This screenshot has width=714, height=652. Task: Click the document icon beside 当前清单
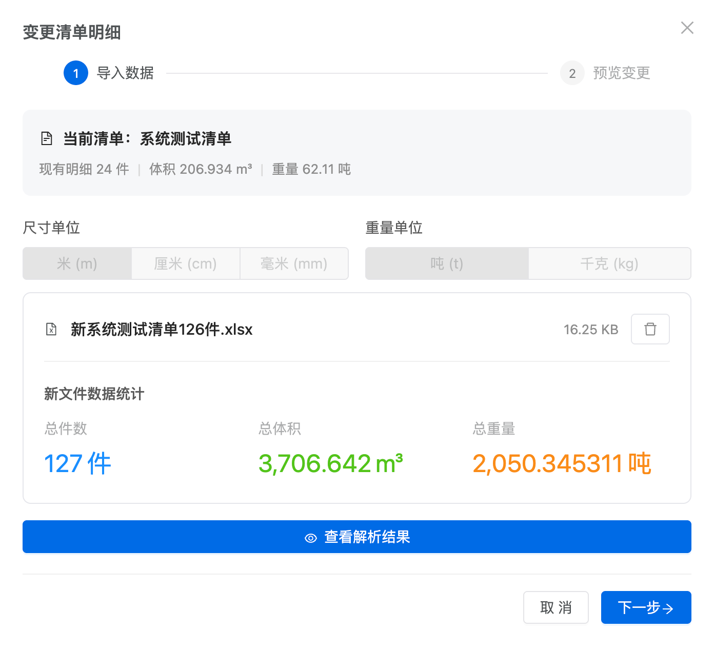coord(47,138)
